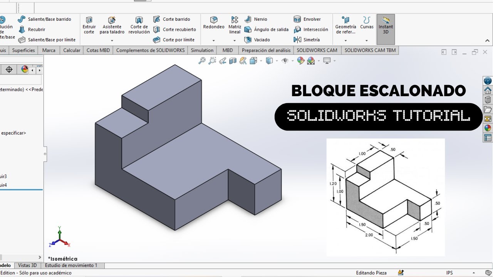Expand the Asistente para taladro dropdown arrow
Screen dimensions: 493x277
(x=112, y=40)
